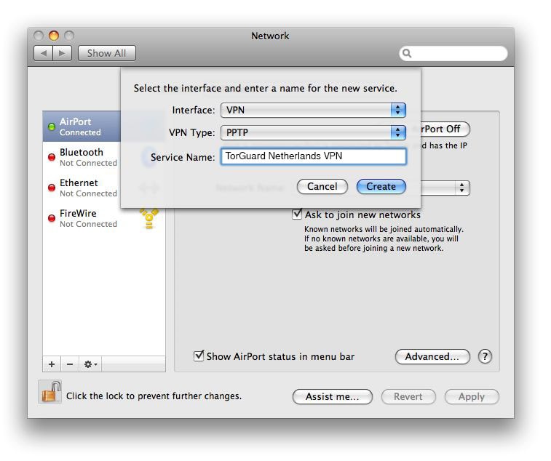Click the Assist me… button
The width and height of the screenshot is (551, 461).
pyautogui.click(x=333, y=397)
